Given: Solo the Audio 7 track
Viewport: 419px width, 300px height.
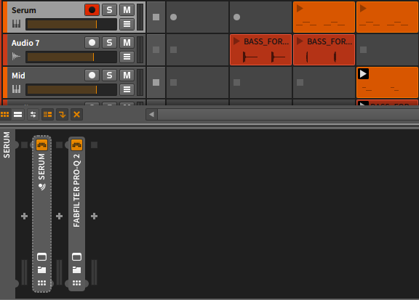Looking at the screenshot, I should pyautogui.click(x=109, y=43).
